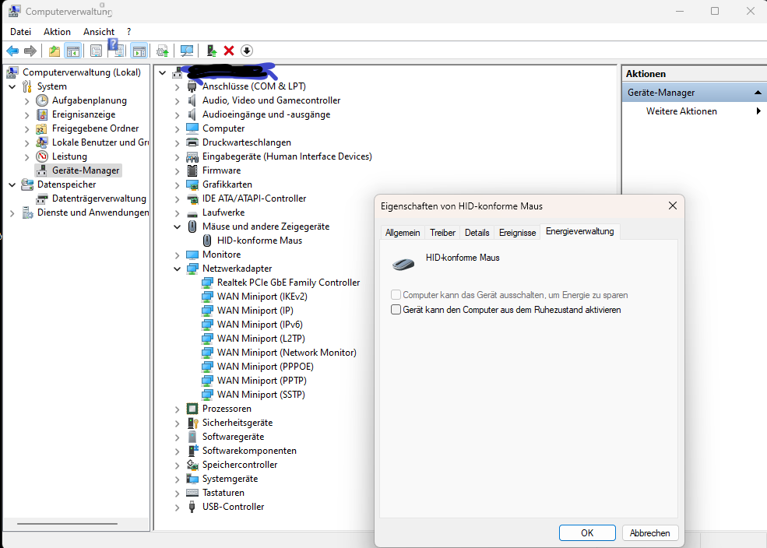Click the red X uninstall device icon
The height and width of the screenshot is (548, 767).
228,51
